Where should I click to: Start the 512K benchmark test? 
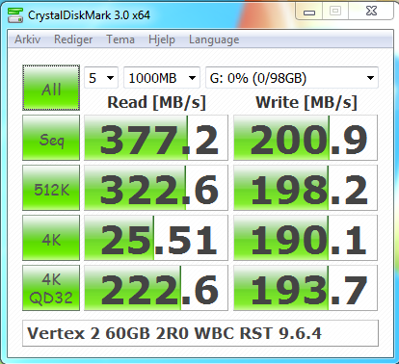[51, 188]
